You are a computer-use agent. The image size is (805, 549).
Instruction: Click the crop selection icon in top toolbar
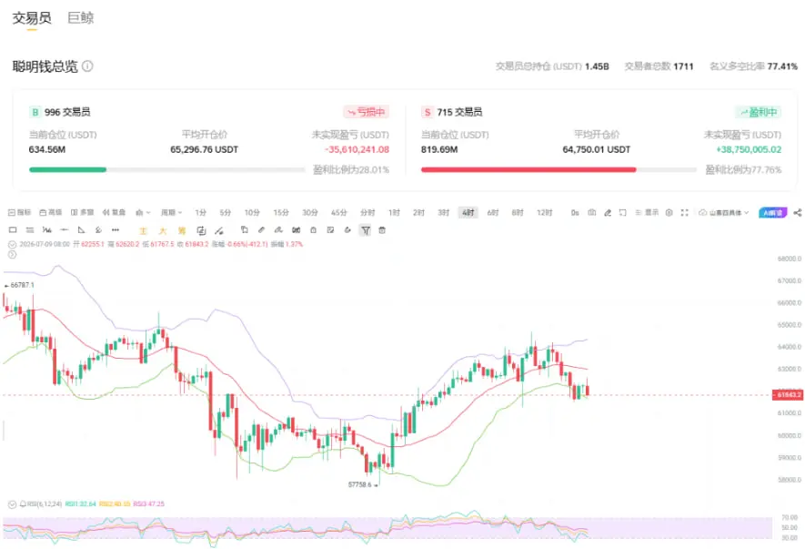(623, 212)
